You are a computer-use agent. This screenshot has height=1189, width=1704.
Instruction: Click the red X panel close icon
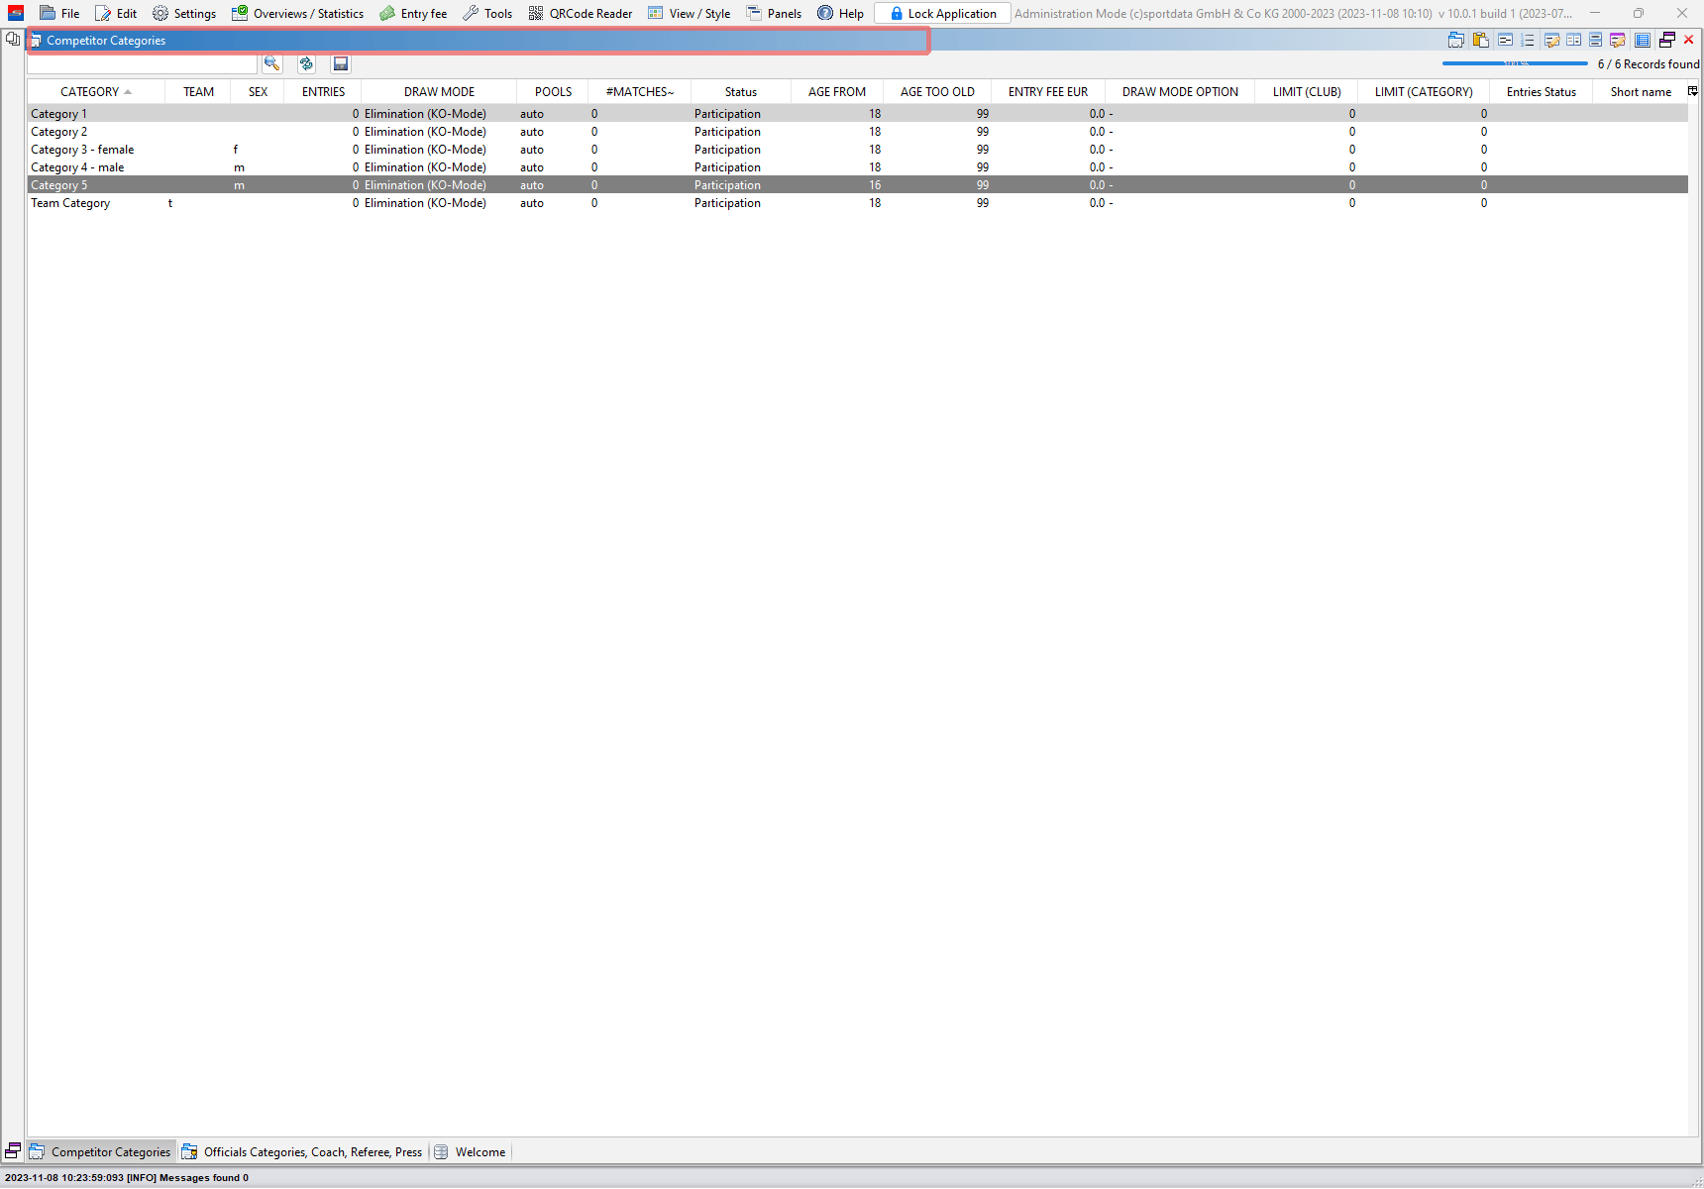[x=1689, y=41]
